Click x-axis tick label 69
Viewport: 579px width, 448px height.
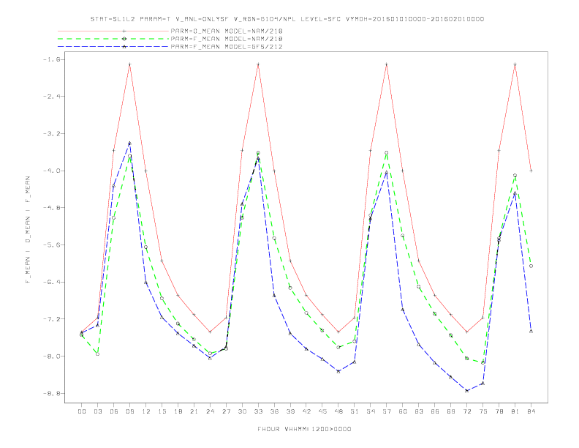coord(451,411)
